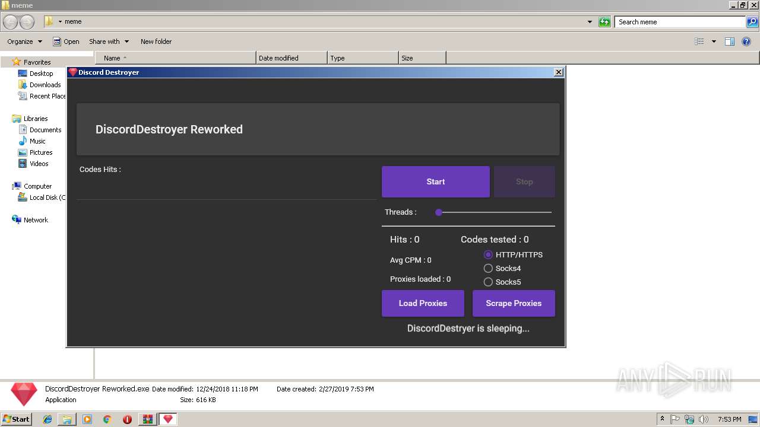Screen dimensions: 760x427
Task: Open Windows Media Player taskbar icon
Action: [87, 419]
